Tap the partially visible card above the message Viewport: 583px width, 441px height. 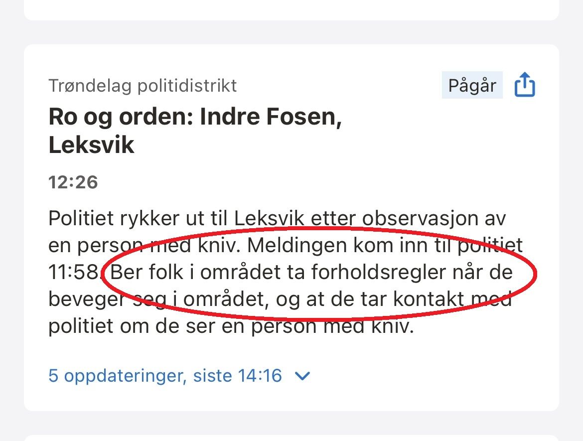(291, 10)
